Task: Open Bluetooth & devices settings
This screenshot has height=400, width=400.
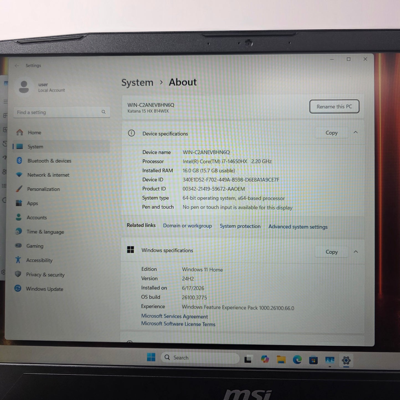Action: (x=49, y=161)
